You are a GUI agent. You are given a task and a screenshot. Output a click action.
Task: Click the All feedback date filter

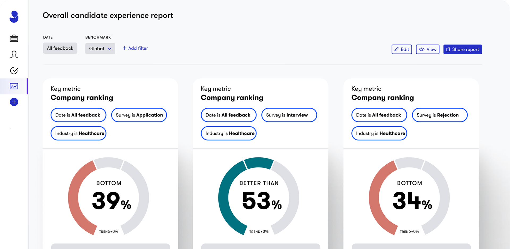[x=60, y=48]
